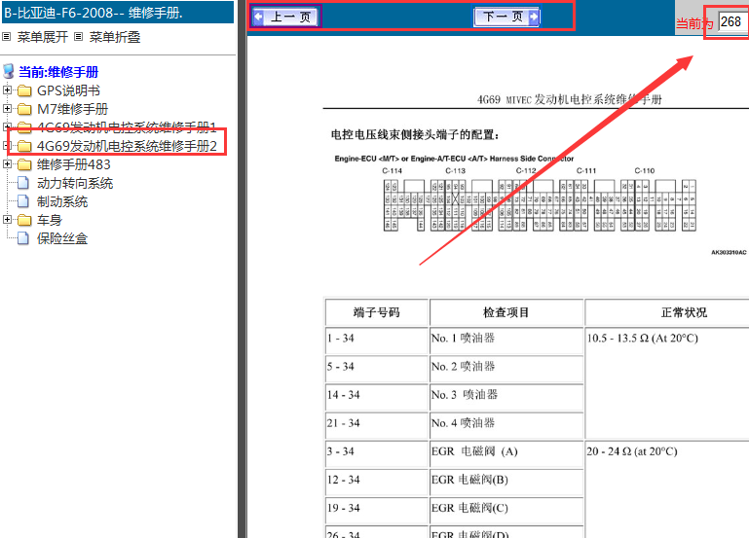The height and width of the screenshot is (538, 749).
Task: Click the M7维修手册 folder icon
Action: coord(24,109)
